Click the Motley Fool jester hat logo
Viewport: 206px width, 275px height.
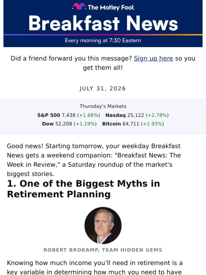click(x=79, y=7)
